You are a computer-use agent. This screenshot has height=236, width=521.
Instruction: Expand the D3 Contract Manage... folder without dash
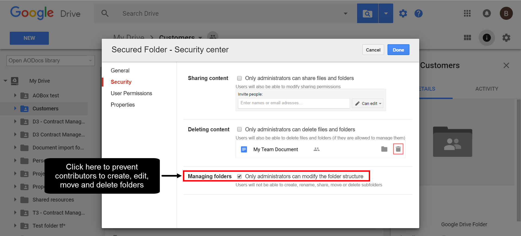pos(15,135)
